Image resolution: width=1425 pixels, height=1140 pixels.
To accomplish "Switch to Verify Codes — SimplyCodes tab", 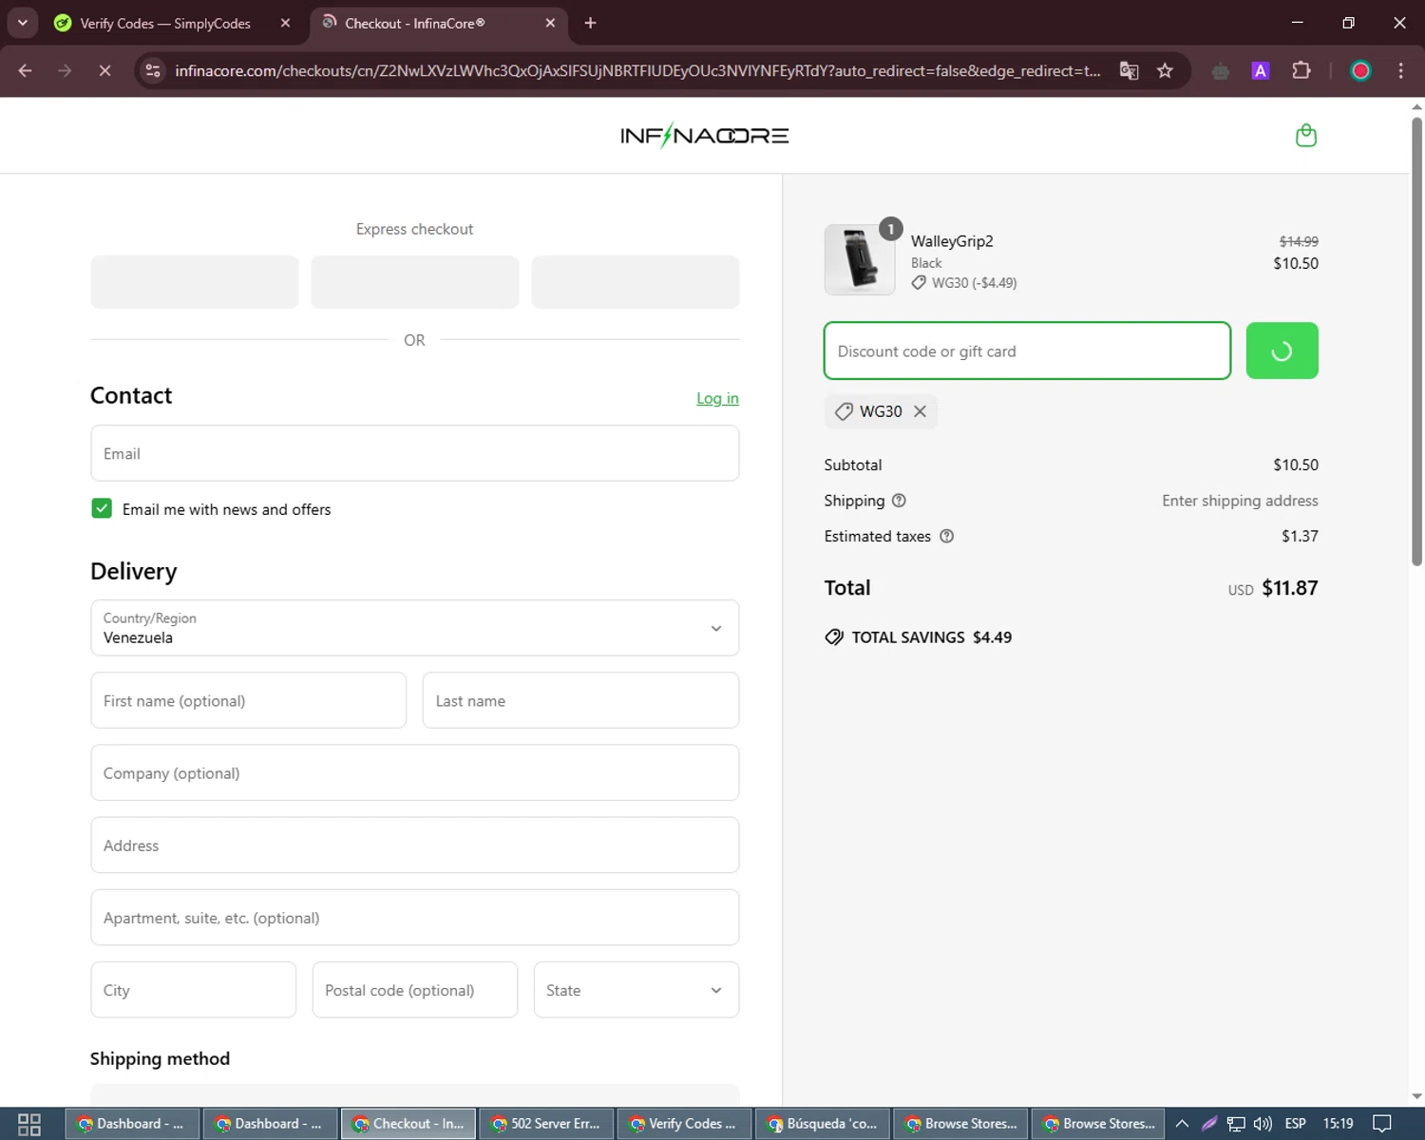I will click(x=165, y=23).
